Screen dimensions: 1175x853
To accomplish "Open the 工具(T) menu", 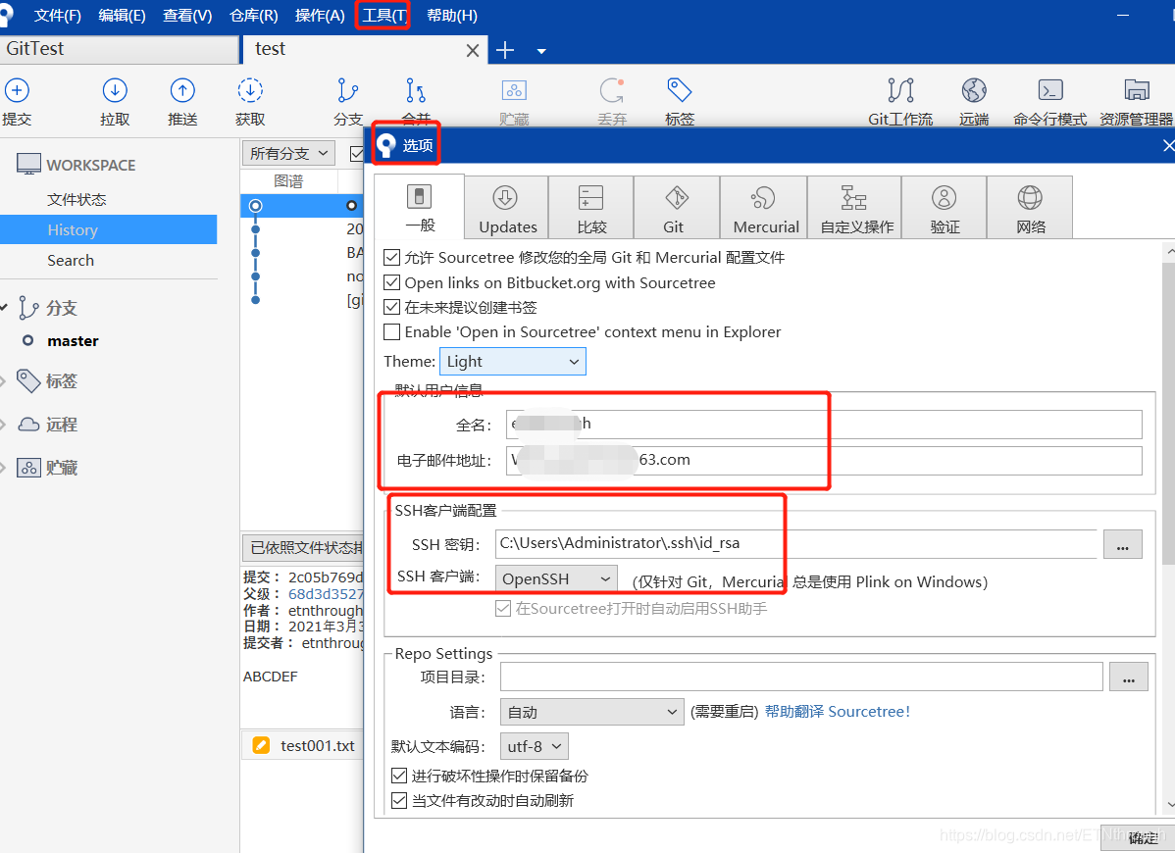I will pyautogui.click(x=383, y=16).
